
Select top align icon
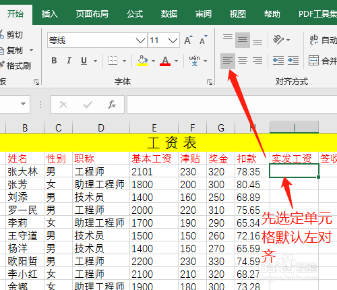[x=228, y=37]
